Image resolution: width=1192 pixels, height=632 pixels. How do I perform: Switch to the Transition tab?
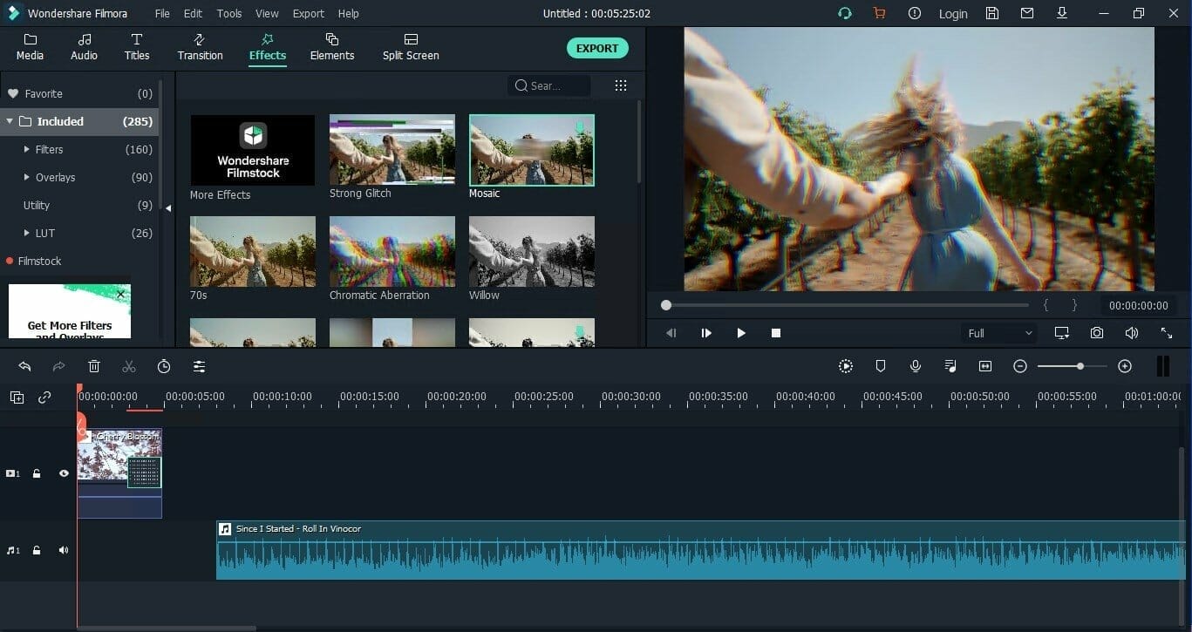tap(200, 46)
